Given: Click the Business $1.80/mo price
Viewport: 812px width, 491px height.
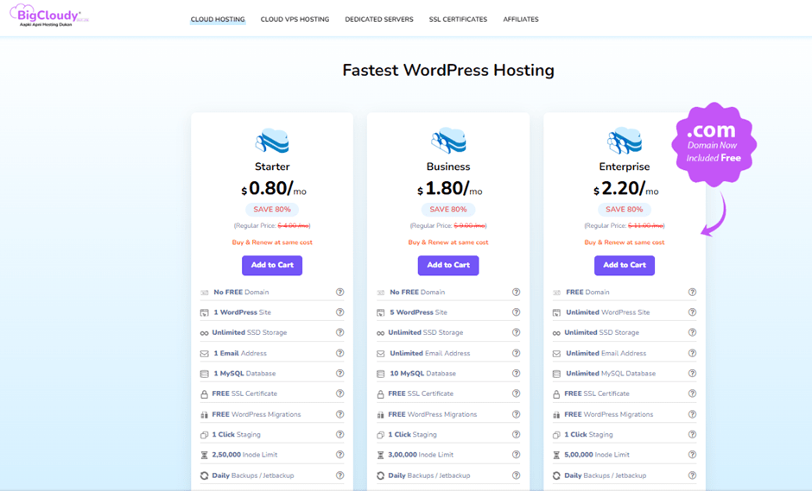Looking at the screenshot, I should click(x=449, y=188).
